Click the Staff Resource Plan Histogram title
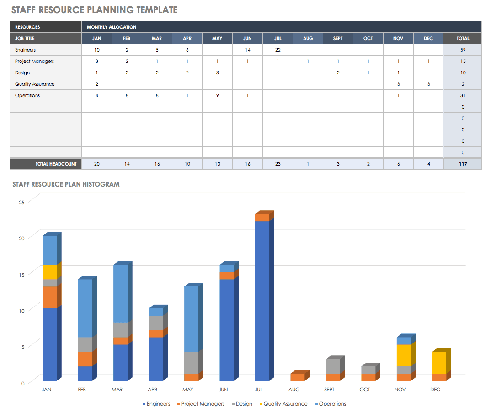 click(66, 184)
